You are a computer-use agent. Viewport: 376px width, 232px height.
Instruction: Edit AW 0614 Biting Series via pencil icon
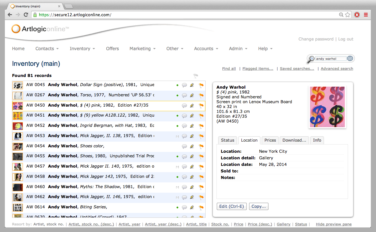point(192,207)
